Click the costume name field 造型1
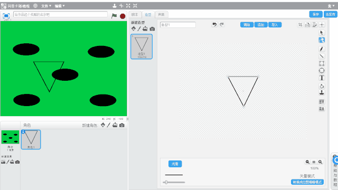The height and width of the screenshot is (190, 338). click(178, 25)
